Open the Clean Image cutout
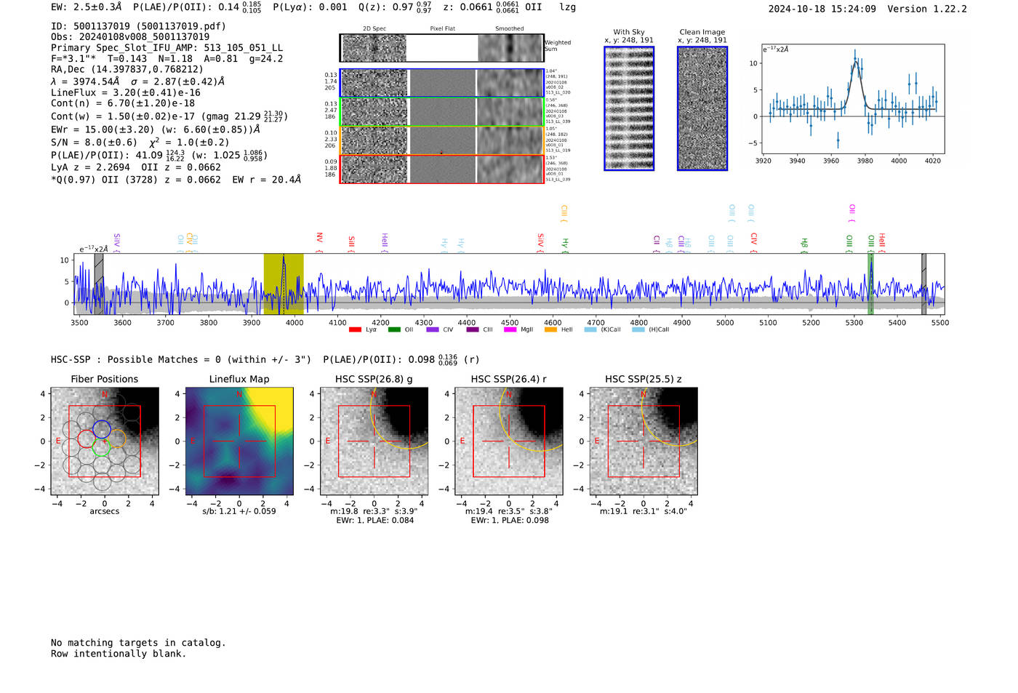Screen dimensions: 1018x693 [702, 108]
